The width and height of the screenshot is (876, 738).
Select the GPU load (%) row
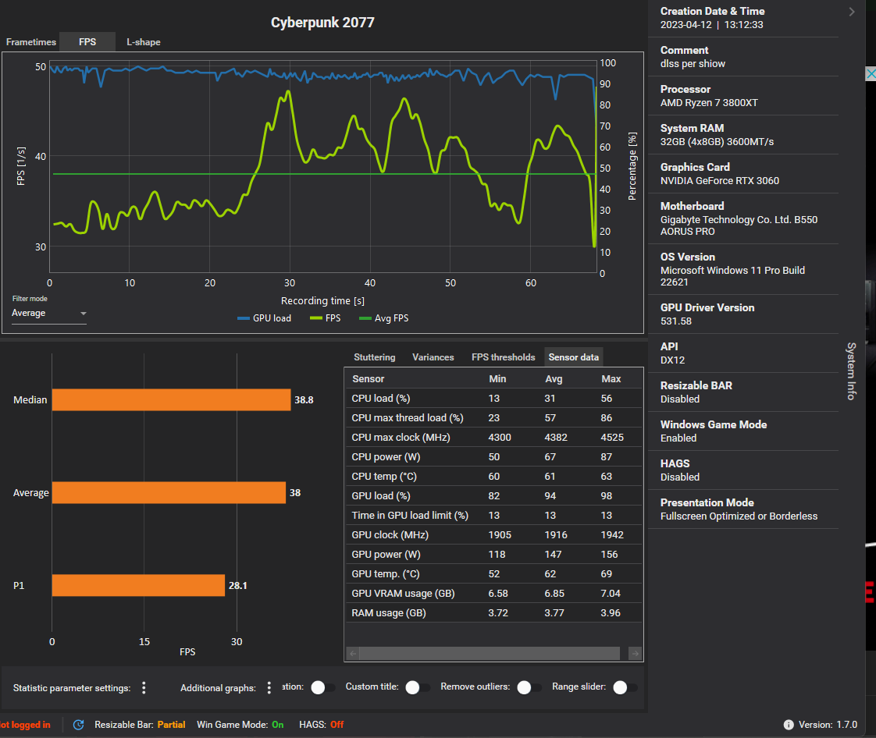[494, 496]
